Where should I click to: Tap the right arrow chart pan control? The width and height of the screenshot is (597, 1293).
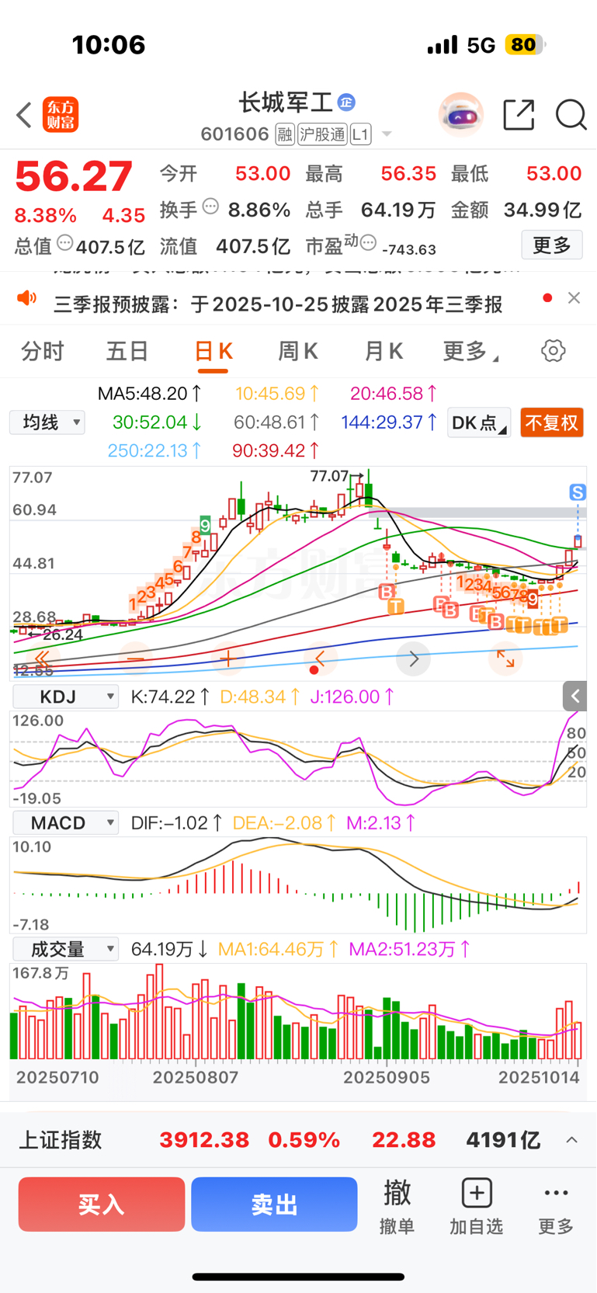pyautogui.click(x=413, y=659)
